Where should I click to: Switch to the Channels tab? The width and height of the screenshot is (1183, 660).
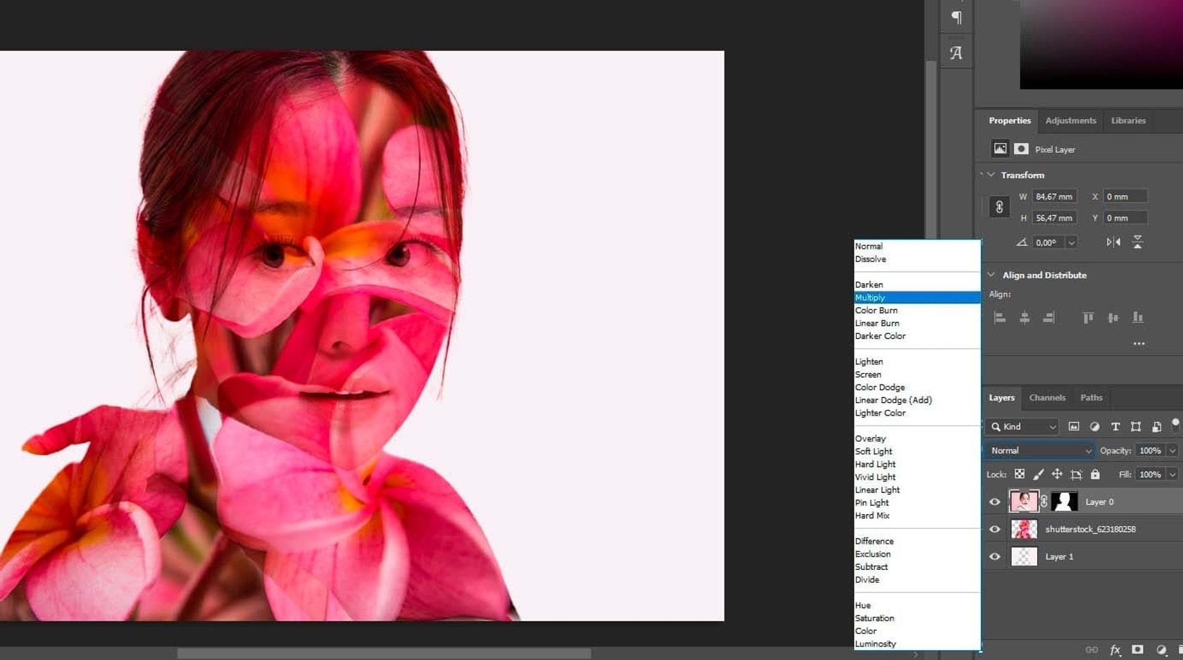coord(1047,397)
